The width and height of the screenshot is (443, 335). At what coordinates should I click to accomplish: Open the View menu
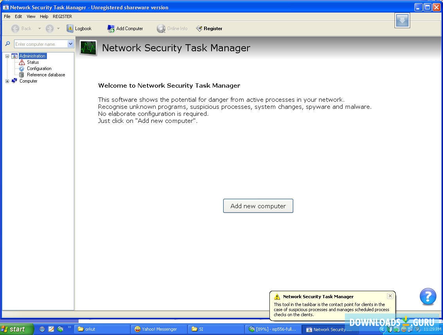(x=31, y=16)
